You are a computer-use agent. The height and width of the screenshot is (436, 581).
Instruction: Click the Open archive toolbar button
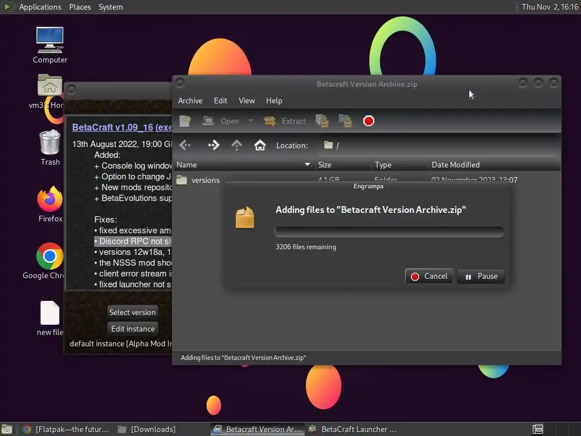click(221, 121)
